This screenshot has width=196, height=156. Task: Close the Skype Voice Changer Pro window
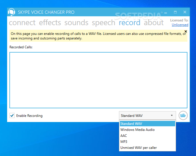click(x=185, y=12)
